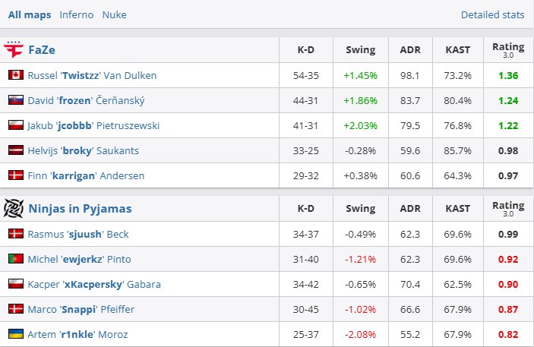Click the Ninjas in Pyjamas logo icon
534x347 pixels.
(x=14, y=208)
